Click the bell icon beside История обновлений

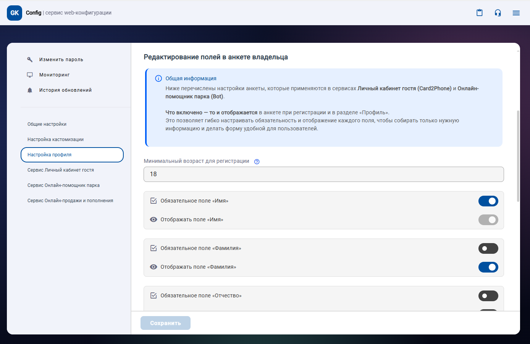[30, 90]
